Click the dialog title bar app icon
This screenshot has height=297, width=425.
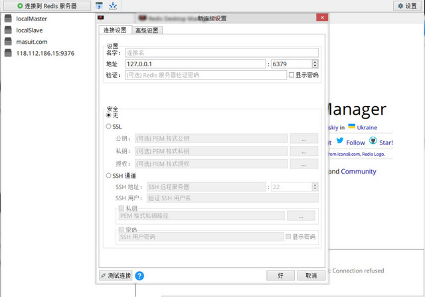point(101,18)
